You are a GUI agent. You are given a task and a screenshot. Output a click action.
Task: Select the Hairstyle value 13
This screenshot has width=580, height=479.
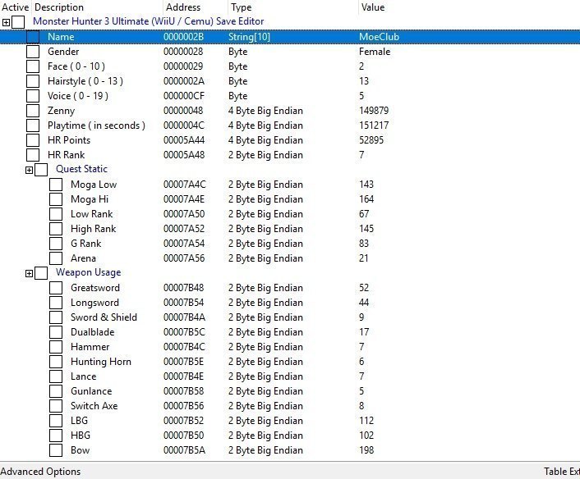[x=364, y=81]
